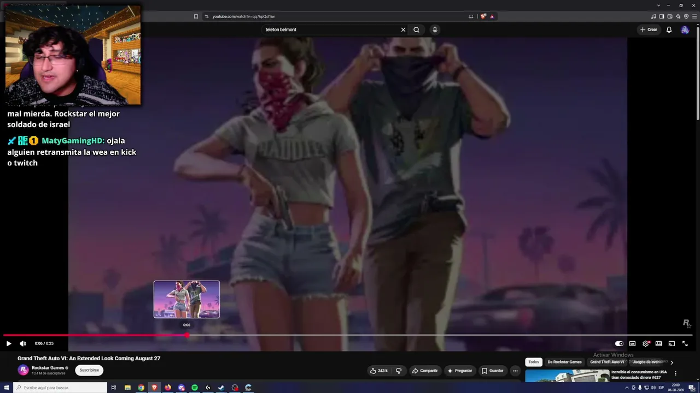Image resolution: width=700 pixels, height=393 pixels.
Task: Click the Preguntar button
Action: coord(459,371)
